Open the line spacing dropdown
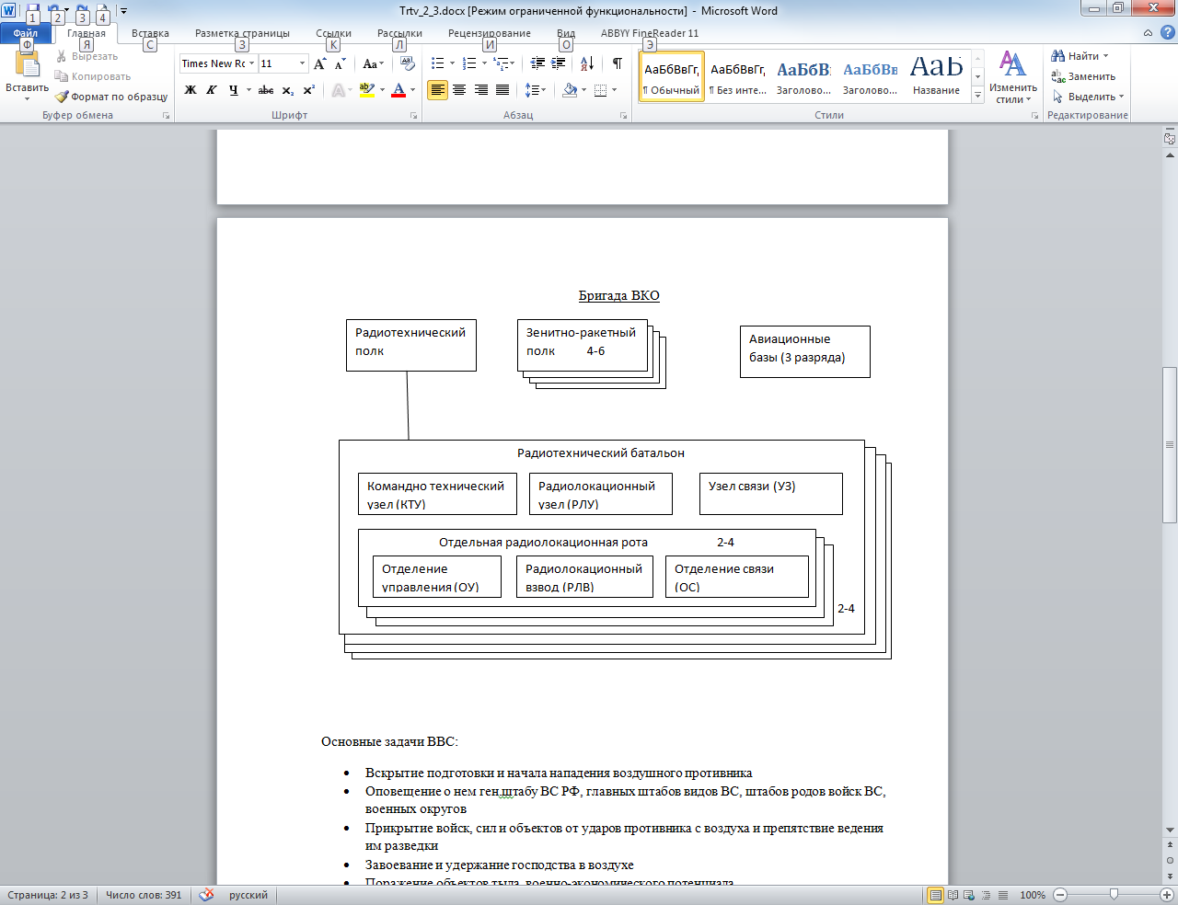The height and width of the screenshot is (905, 1178). 535,90
